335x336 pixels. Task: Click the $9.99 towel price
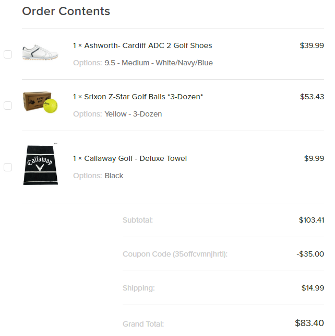(x=314, y=158)
